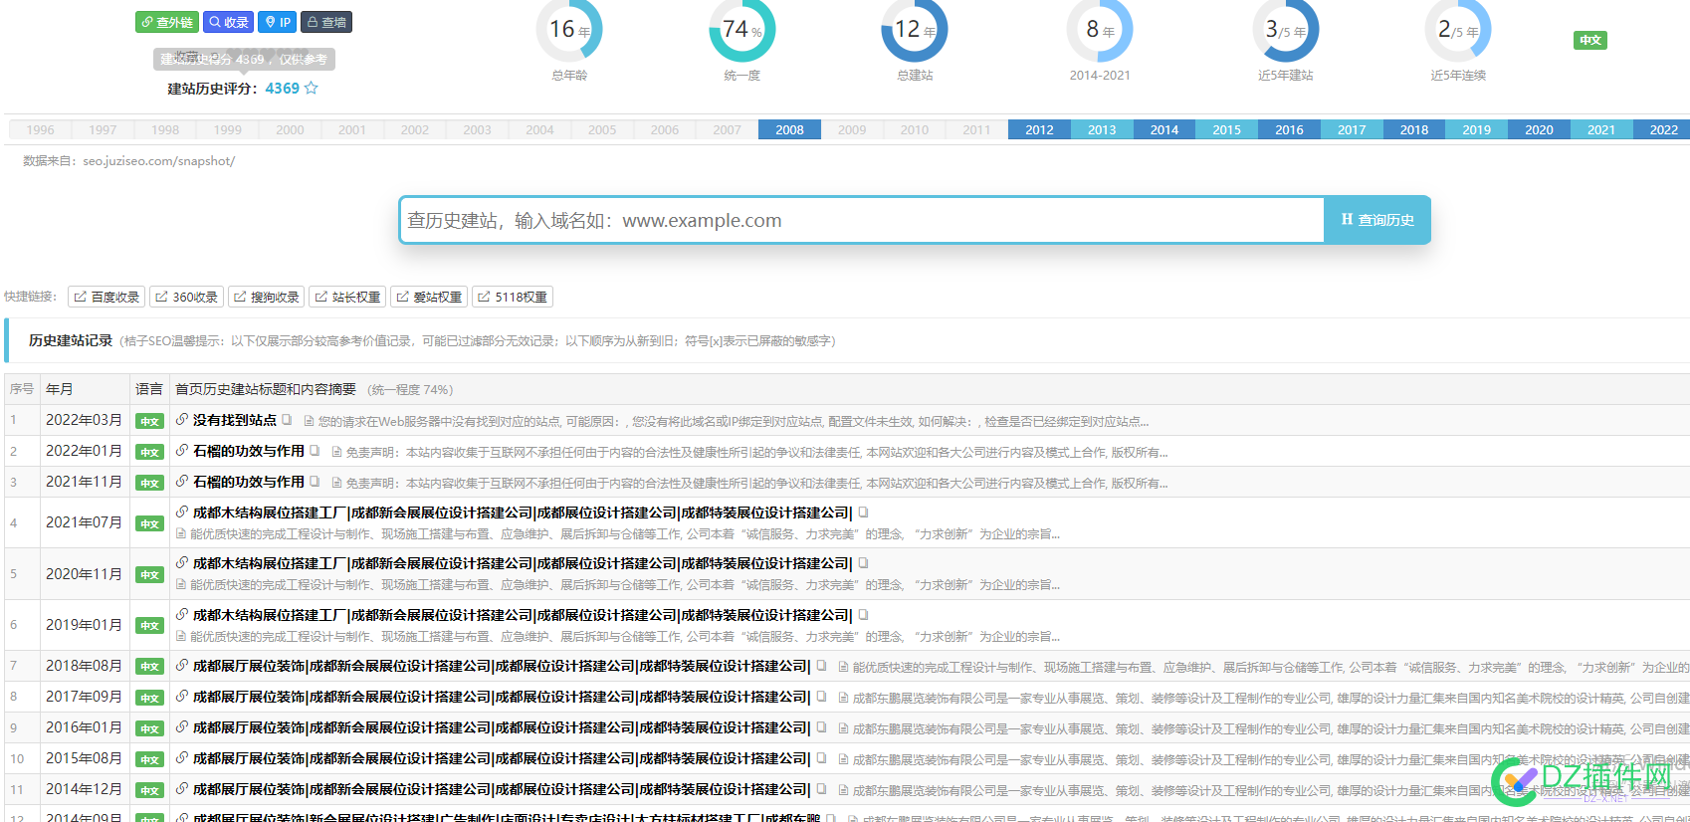Open the 石榴的功效与作用 title in the 2022年01月 row
1690x822 pixels.
pos(248,451)
